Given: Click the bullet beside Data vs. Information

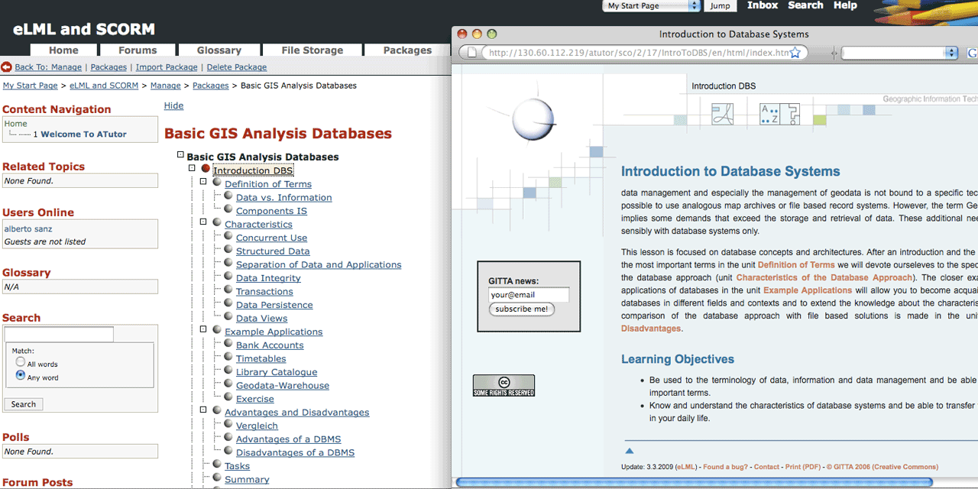Looking at the screenshot, I should coord(228,196).
